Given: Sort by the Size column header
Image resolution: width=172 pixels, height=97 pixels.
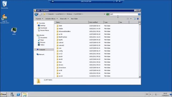Looking at the screenshot, I should pyautogui.click(x=124, y=22).
